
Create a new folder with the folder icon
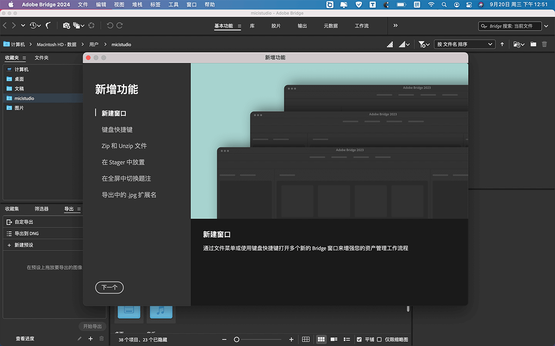(x=533, y=44)
